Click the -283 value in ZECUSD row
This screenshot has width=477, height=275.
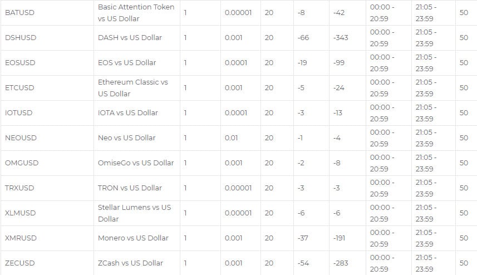point(340,263)
